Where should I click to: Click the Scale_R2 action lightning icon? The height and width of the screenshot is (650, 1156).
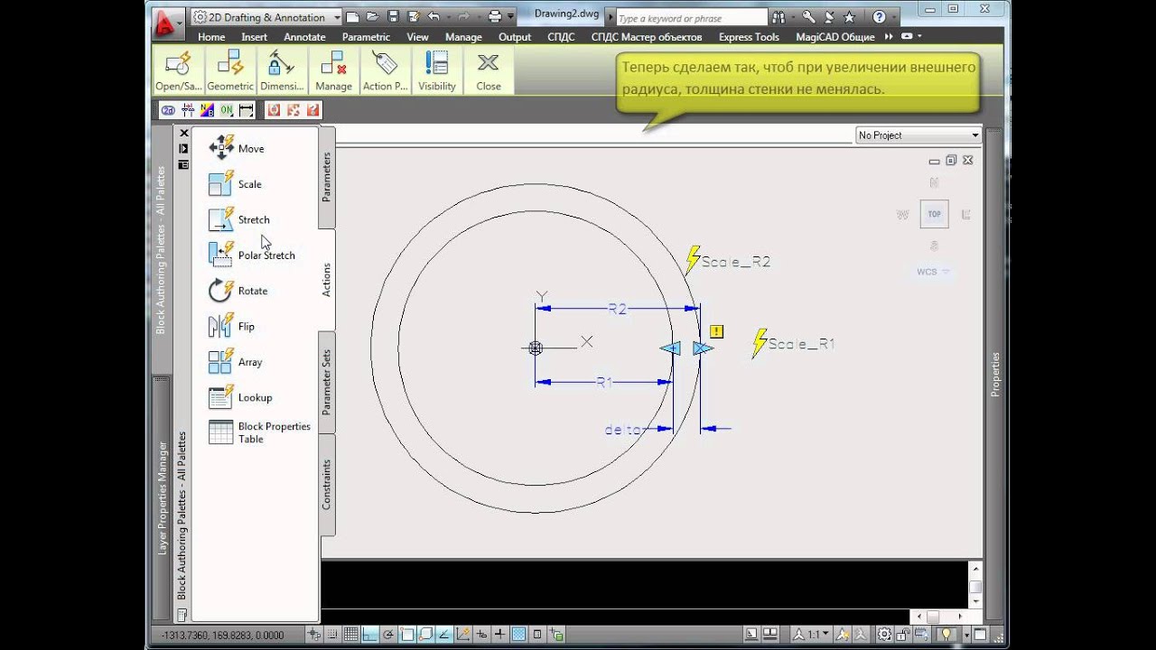(693, 260)
